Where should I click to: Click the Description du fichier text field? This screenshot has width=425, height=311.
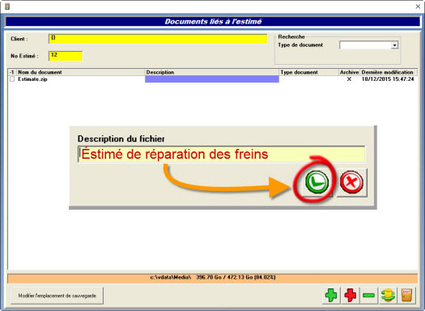[221, 154]
